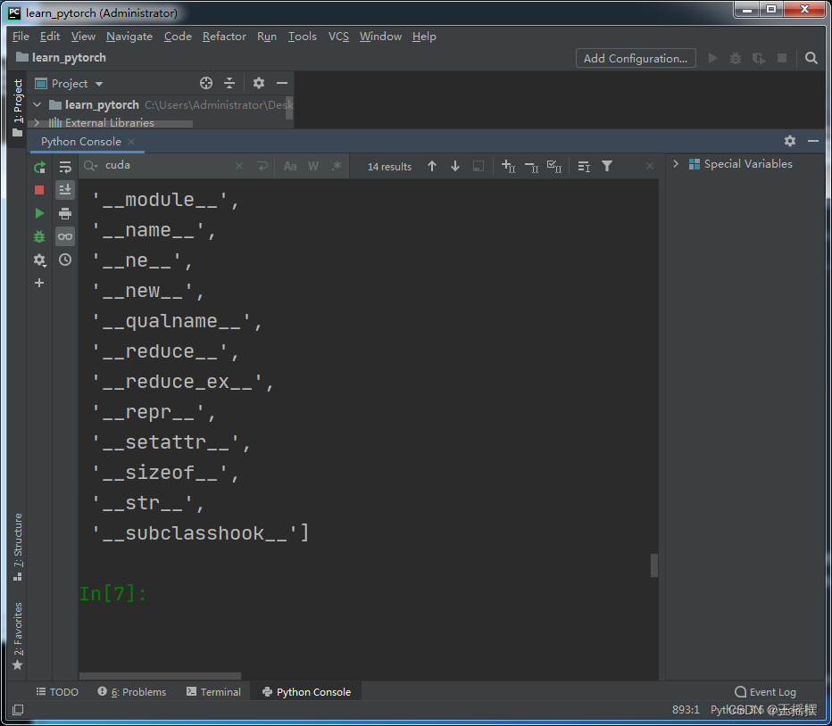The width and height of the screenshot is (832, 726).
Task: Open the TODO tool window
Action: 57,691
